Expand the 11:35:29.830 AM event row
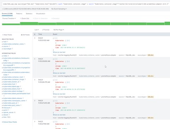 click(35, 59)
